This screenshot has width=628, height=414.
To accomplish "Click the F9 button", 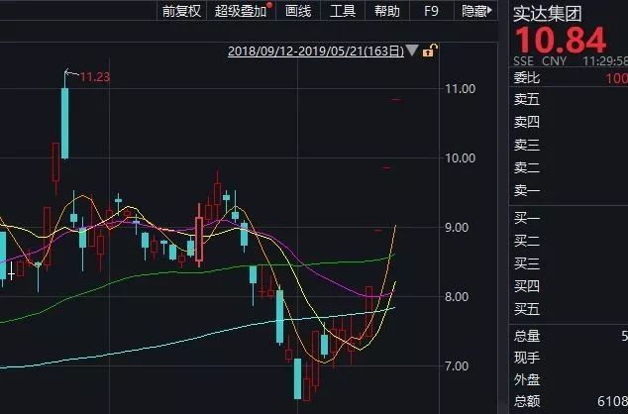I will (x=431, y=11).
